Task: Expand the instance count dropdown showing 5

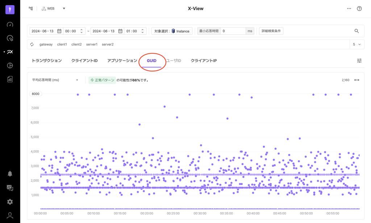Action: [x=357, y=44]
